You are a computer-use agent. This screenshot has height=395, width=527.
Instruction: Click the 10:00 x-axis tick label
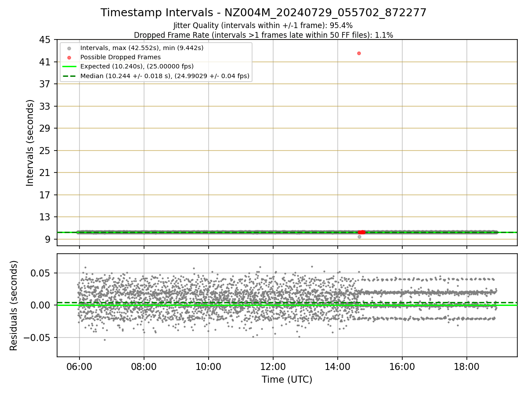coord(208,366)
